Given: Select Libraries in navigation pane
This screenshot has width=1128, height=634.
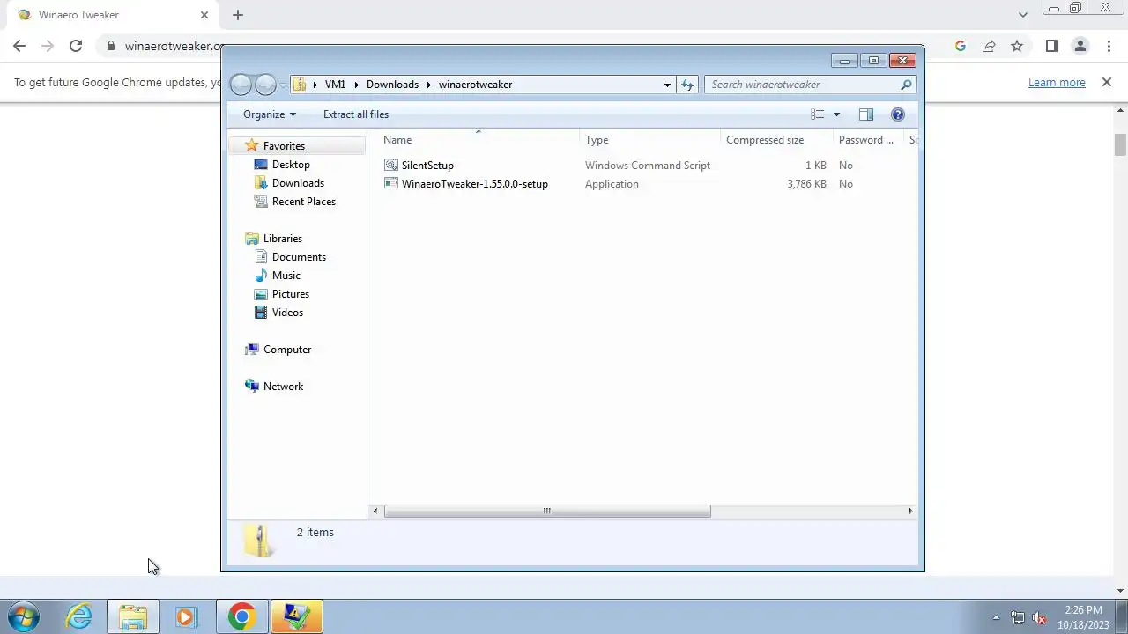Looking at the screenshot, I should point(273,239).
